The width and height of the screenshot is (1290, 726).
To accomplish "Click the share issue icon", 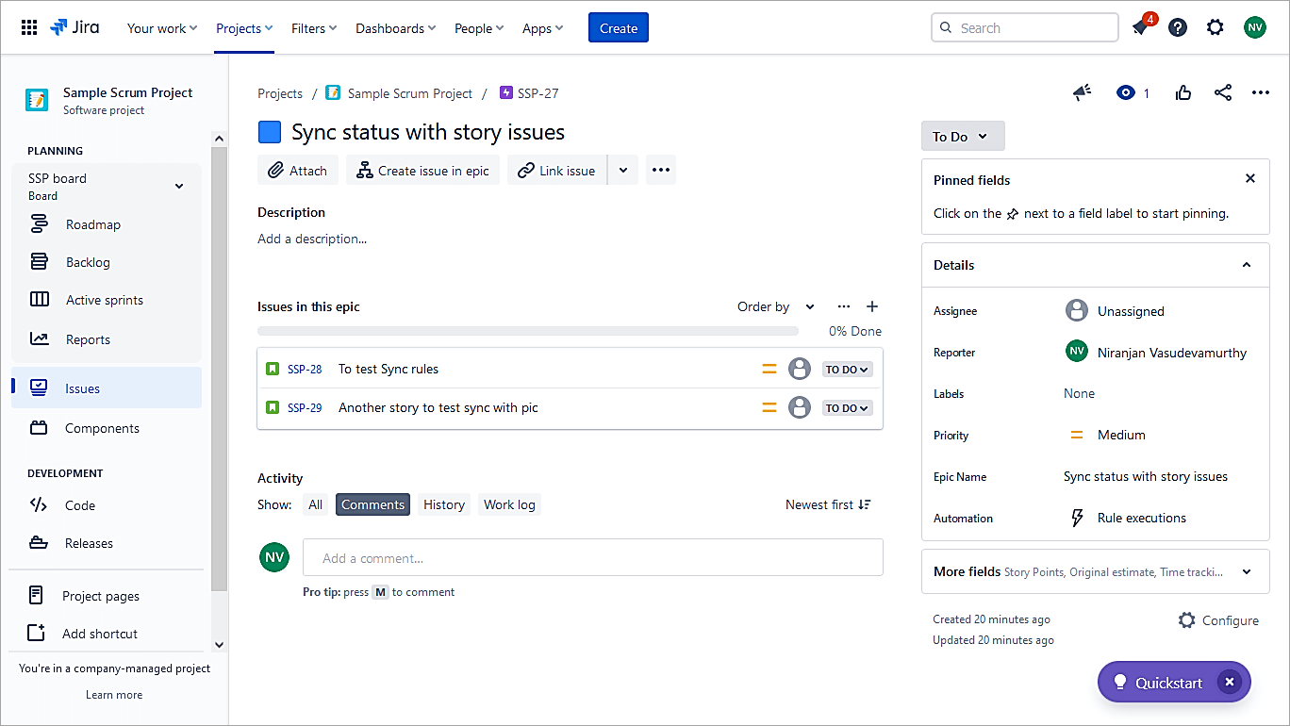I will point(1223,92).
